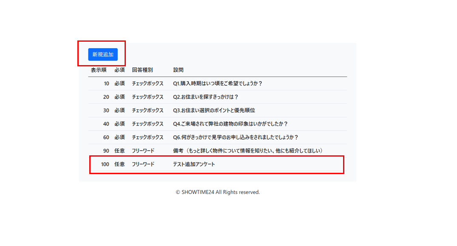Click 必須 in the Q3 row
The width and height of the screenshot is (457, 246).
click(x=119, y=110)
